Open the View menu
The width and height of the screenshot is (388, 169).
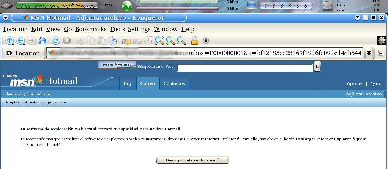click(x=54, y=29)
